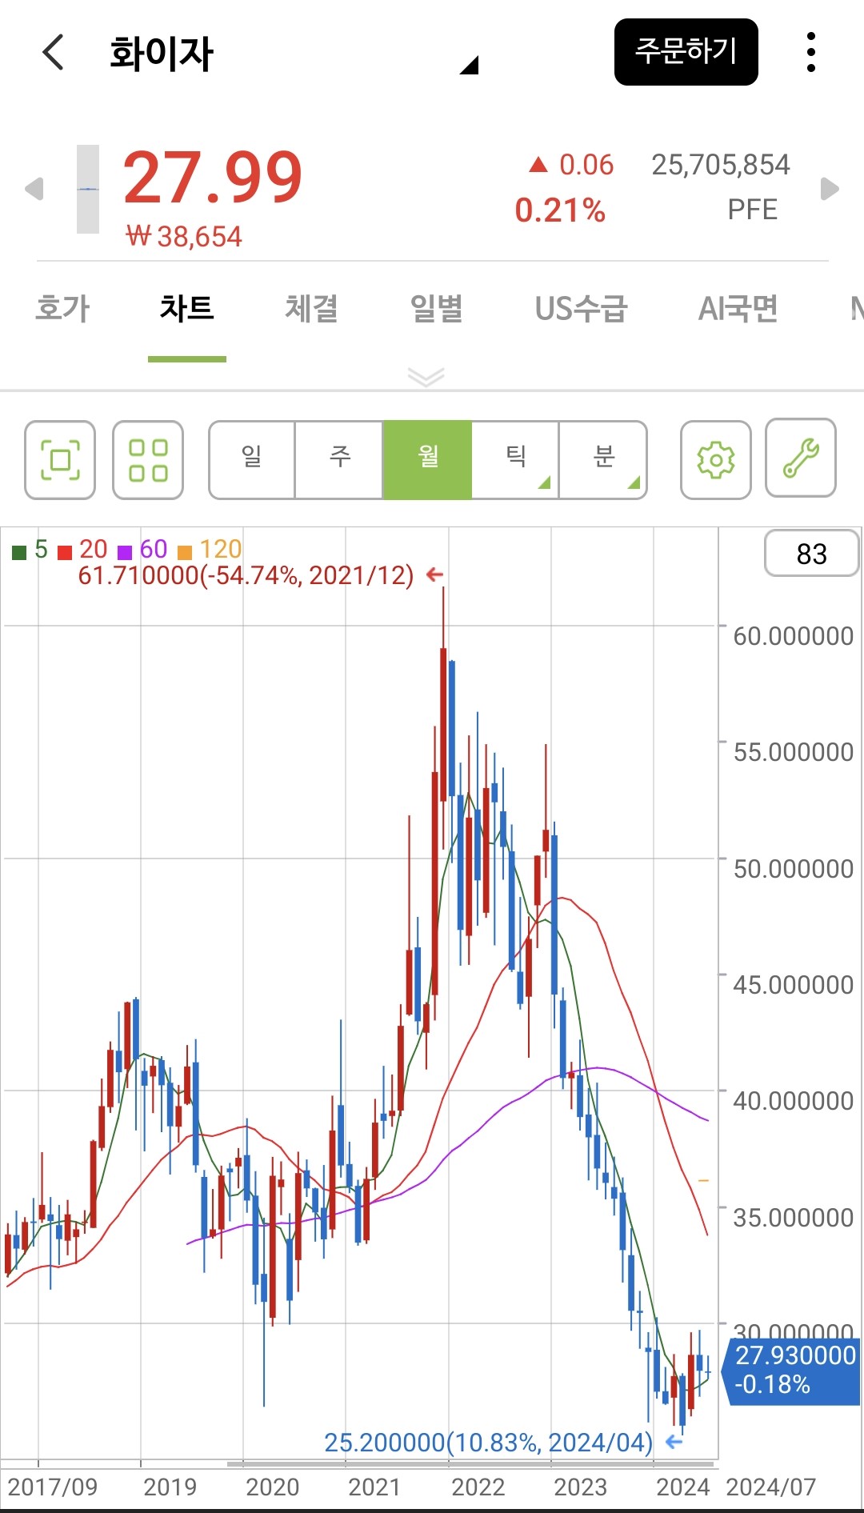Show previous stock with left arrow

34,190
